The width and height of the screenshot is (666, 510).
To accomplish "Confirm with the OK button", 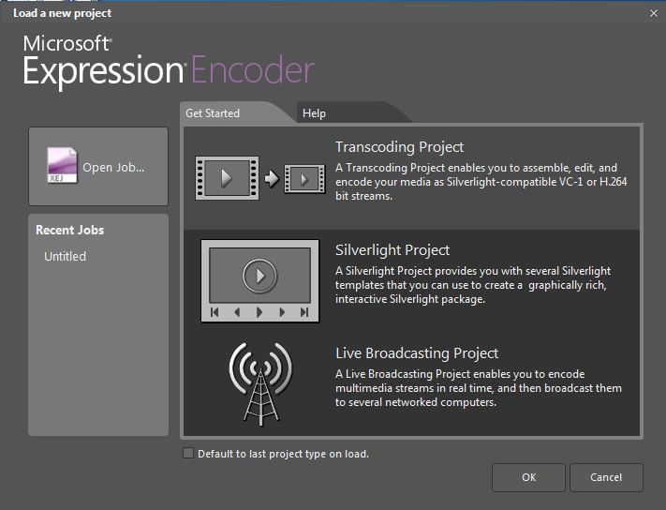I will [x=529, y=477].
